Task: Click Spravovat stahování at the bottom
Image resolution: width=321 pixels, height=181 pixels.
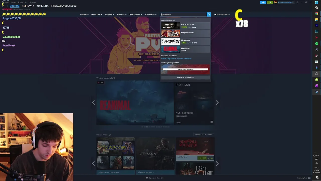Action: 156,178
